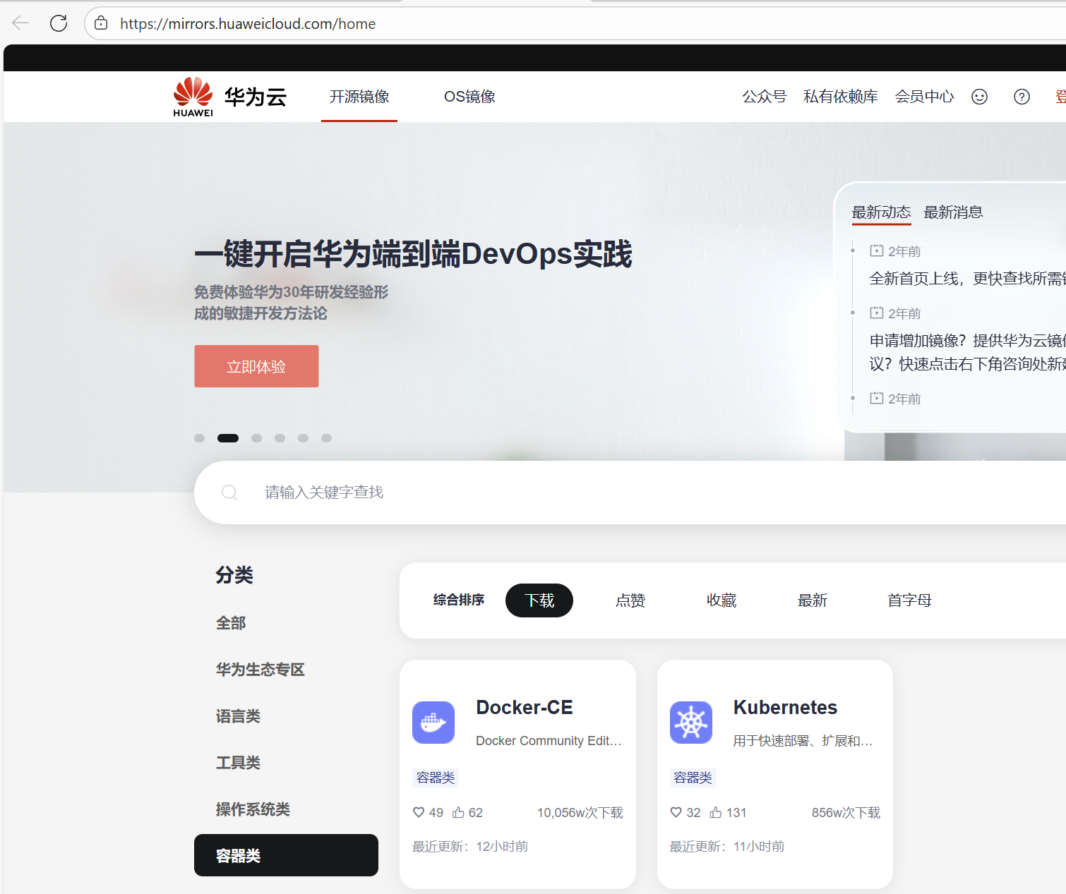Click the Docker Community Edit… description

coord(549,741)
